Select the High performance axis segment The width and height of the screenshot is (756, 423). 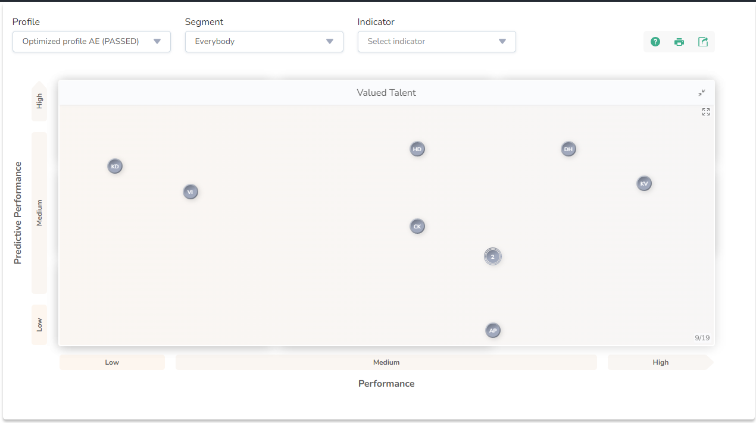(x=660, y=362)
